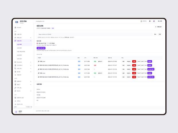This screenshot has width=178, height=133.
Task: Click the purple home icon in header
Action: [154, 21]
